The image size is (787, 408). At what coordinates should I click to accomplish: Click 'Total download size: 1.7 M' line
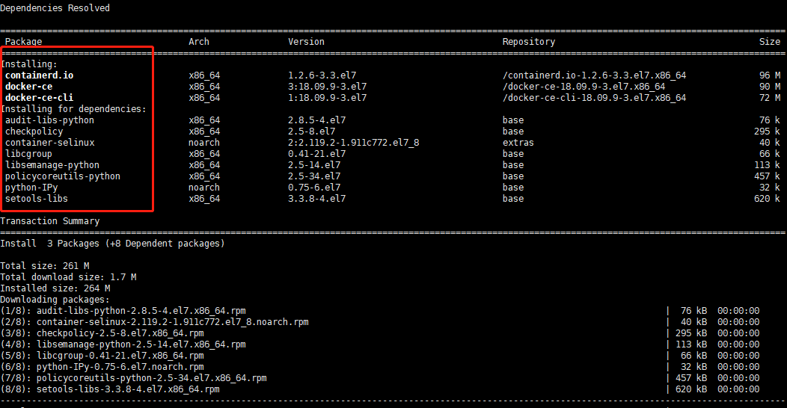pos(68,277)
